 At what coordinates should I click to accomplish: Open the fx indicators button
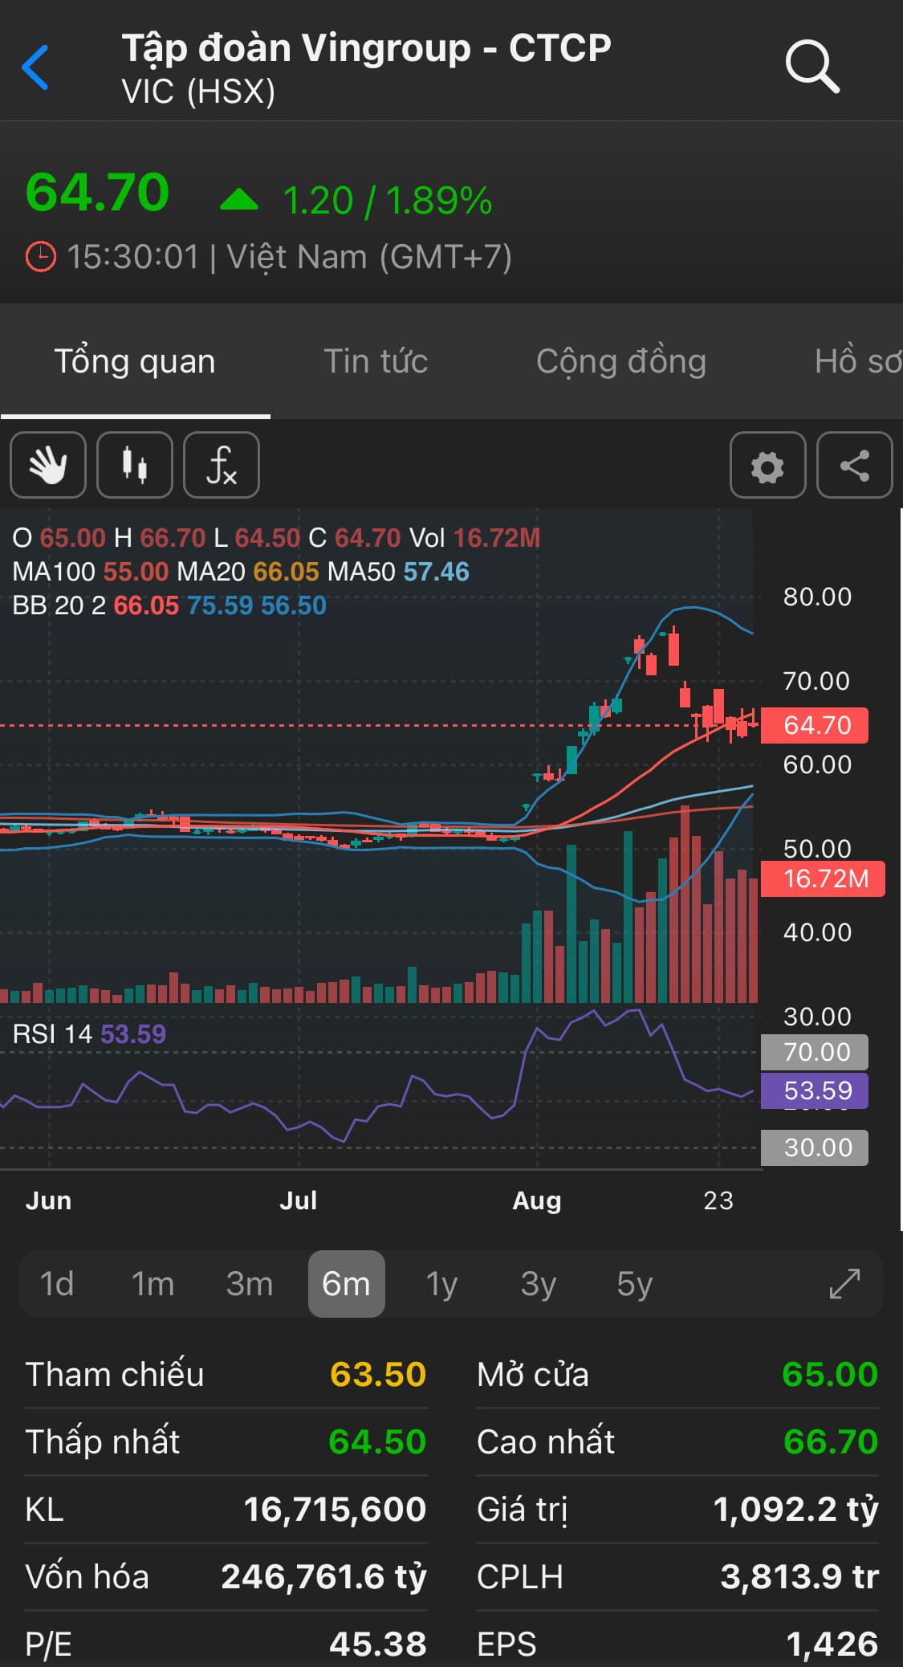[222, 466]
